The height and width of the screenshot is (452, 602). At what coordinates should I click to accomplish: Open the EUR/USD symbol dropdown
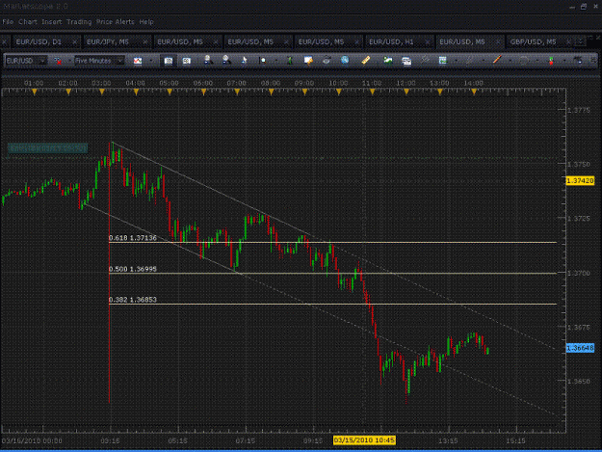[26, 61]
